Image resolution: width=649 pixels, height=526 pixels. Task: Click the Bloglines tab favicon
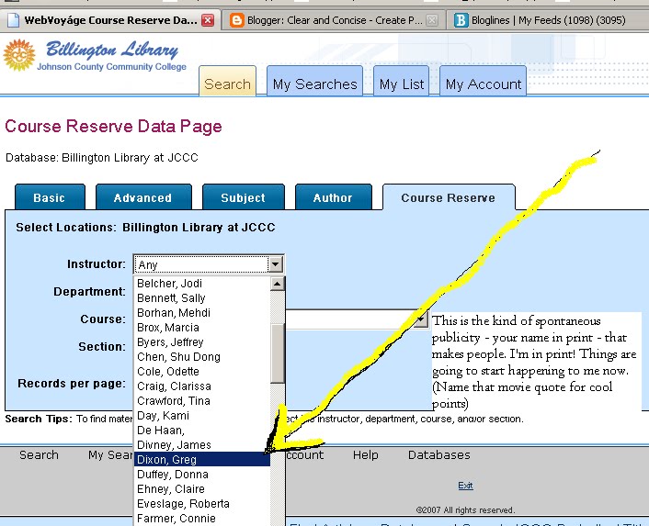461,20
